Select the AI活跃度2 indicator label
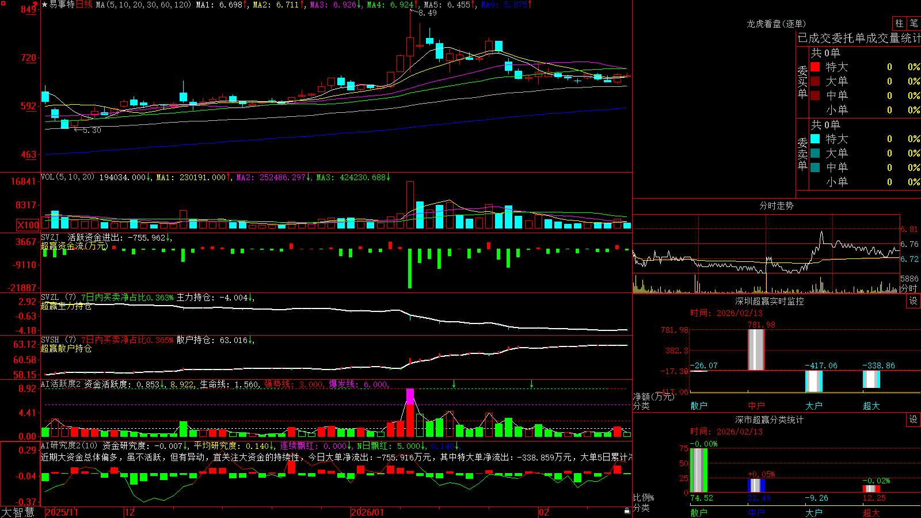The width and height of the screenshot is (921, 518). [x=60, y=384]
